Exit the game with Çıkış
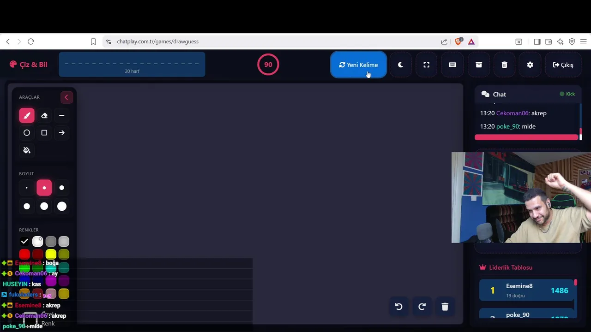591x332 pixels. coord(563,65)
